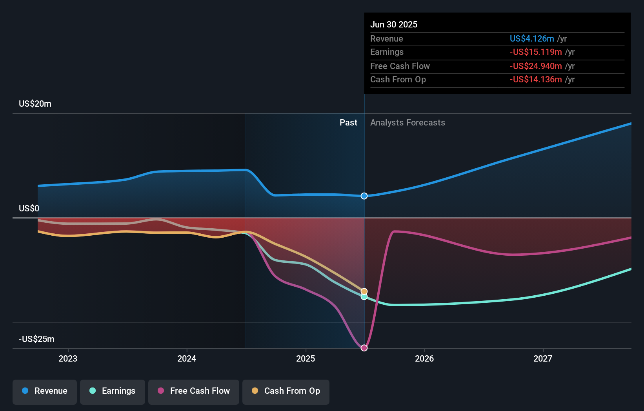The height and width of the screenshot is (411, 644).
Task: Select the pink Free Cash Flow low-point marker
Action: coord(364,347)
